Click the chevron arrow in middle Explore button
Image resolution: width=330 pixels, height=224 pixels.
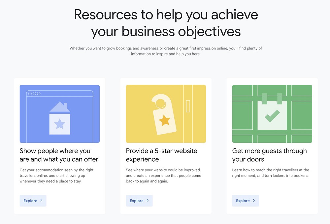coord(148,201)
